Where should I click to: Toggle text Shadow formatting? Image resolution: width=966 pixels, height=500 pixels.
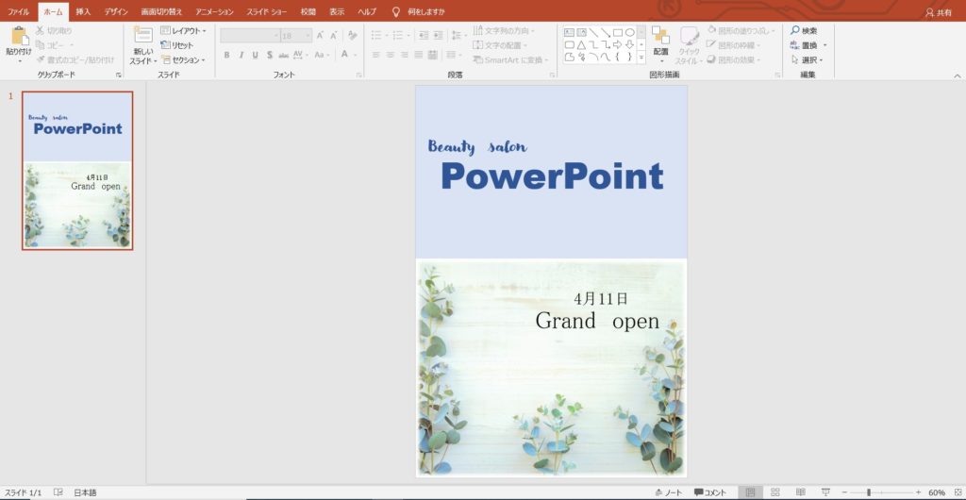click(x=270, y=55)
